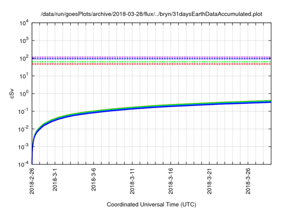Click the 2018-3-16 date label
The height and width of the screenshot is (209, 299).
(171, 181)
